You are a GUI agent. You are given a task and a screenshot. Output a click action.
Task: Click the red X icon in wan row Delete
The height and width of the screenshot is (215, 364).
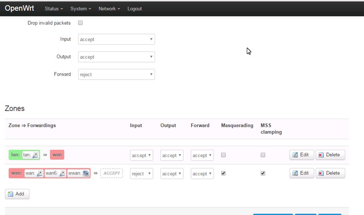click(321, 173)
